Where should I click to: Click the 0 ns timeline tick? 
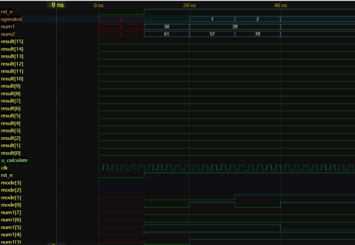tap(98, 5)
